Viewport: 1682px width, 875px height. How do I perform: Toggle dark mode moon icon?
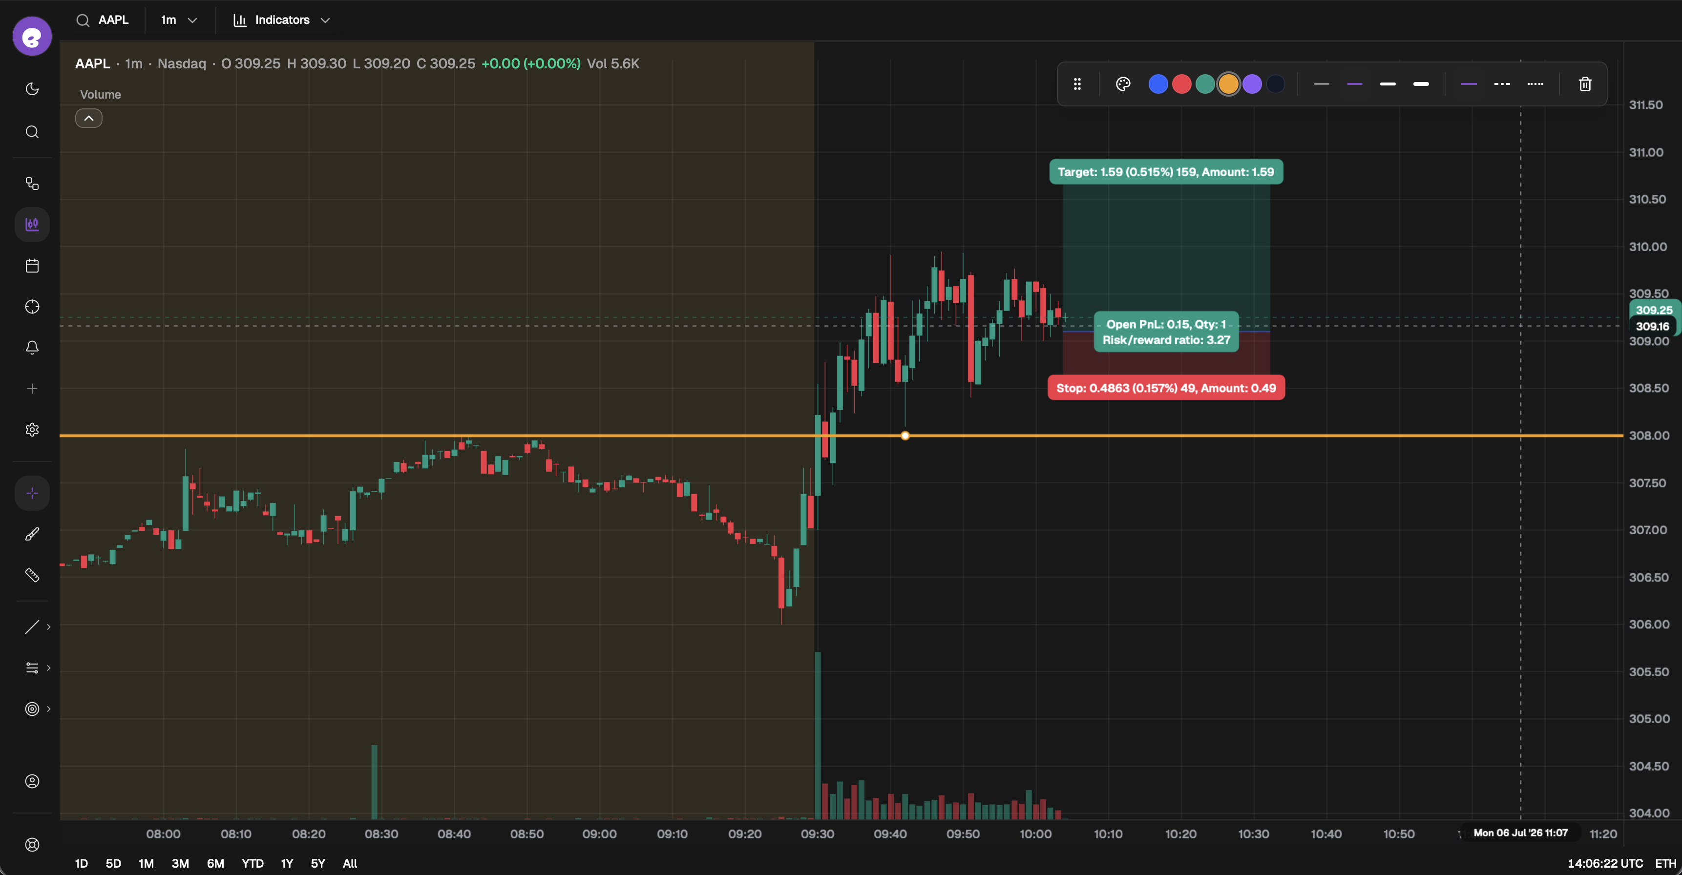[x=32, y=89]
